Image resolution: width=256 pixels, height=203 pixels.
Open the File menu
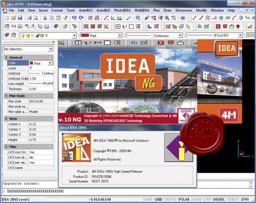pyautogui.click(x=12, y=10)
